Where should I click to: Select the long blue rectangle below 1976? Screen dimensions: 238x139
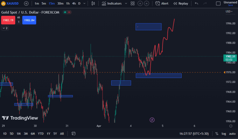159,76
